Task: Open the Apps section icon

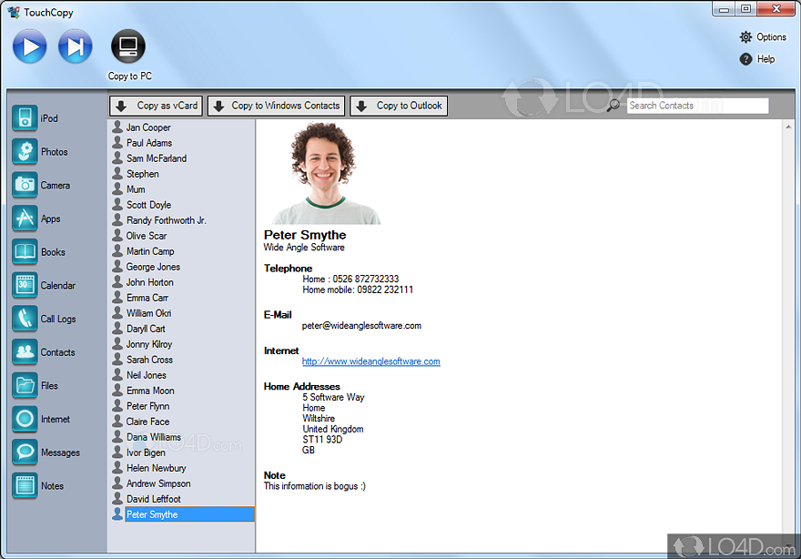Action: tap(25, 219)
